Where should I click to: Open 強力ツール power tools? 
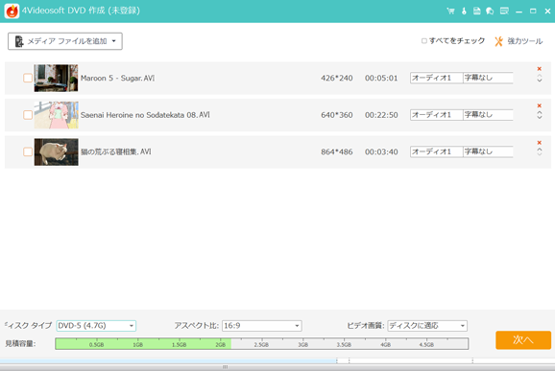[x=519, y=41]
